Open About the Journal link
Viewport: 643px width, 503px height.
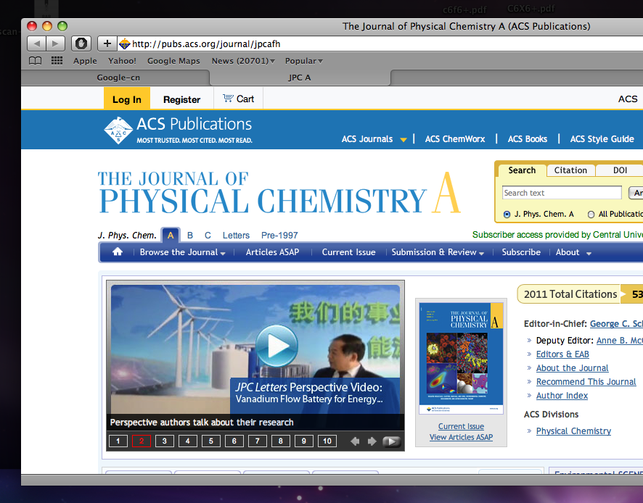point(572,368)
